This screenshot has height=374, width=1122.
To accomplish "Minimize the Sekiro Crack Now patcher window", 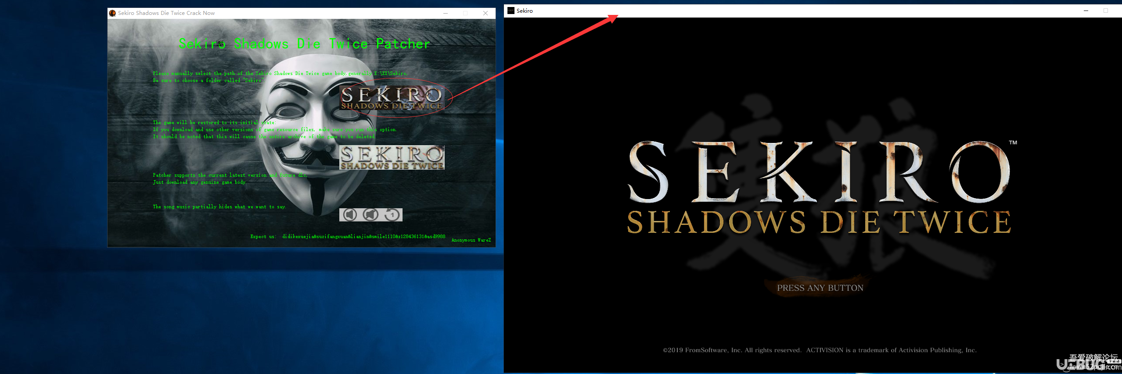I will (x=446, y=13).
